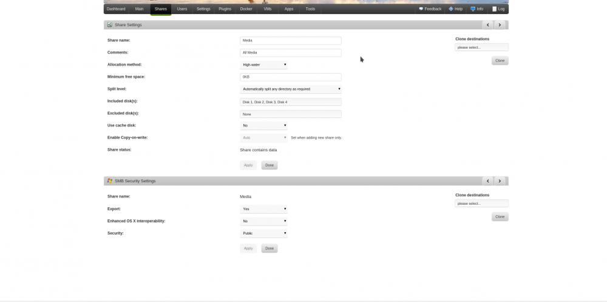Click Apply in Share Settings
The image size is (607, 302).
pos(248,165)
